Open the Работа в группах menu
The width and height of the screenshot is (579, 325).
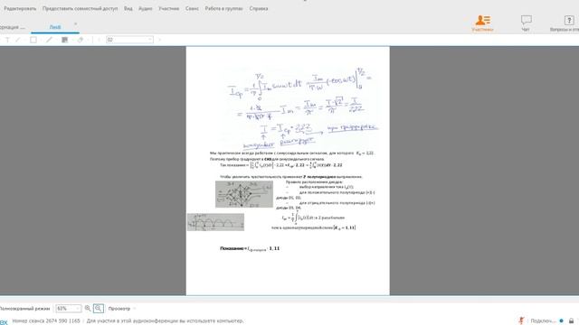223,8
